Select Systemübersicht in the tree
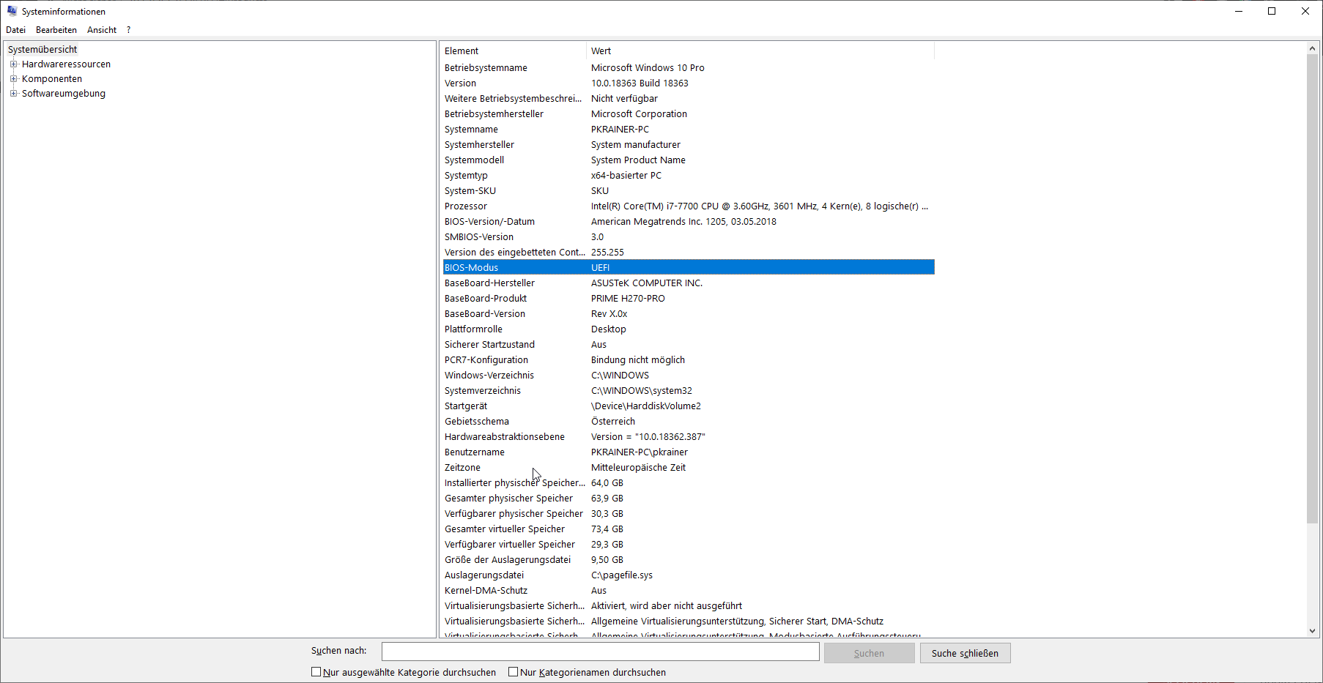The image size is (1323, 683). click(x=42, y=50)
